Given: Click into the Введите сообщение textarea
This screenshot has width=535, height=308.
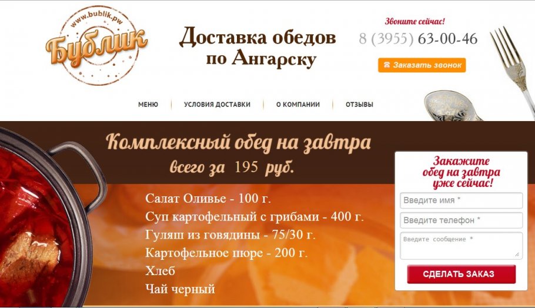Looking at the screenshot, I should [x=462, y=246].
